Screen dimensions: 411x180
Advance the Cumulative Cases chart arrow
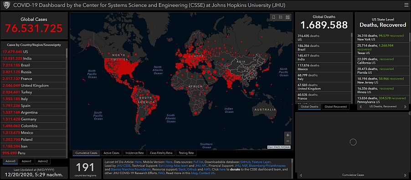pyautogui.click(x=406, y=175)
